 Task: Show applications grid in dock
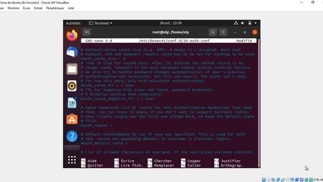(x=72, y=160)
